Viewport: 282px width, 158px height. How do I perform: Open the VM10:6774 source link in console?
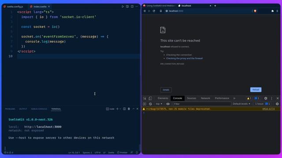click(268, 109)
